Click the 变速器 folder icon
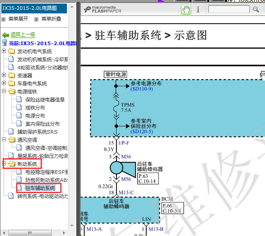This screenshot has height=236, width=265. [12, 76]
